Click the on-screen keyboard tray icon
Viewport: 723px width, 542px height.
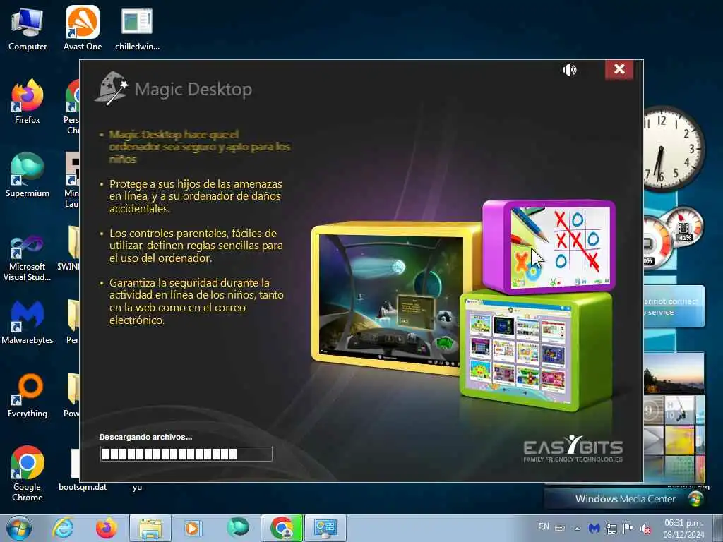[x=560, y=528]
